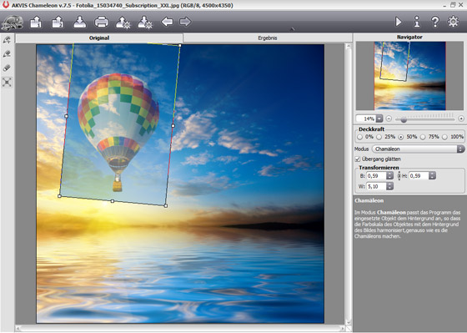
Task: Minimize the AKVIS Chameleon window
Action: pos(444,5)
